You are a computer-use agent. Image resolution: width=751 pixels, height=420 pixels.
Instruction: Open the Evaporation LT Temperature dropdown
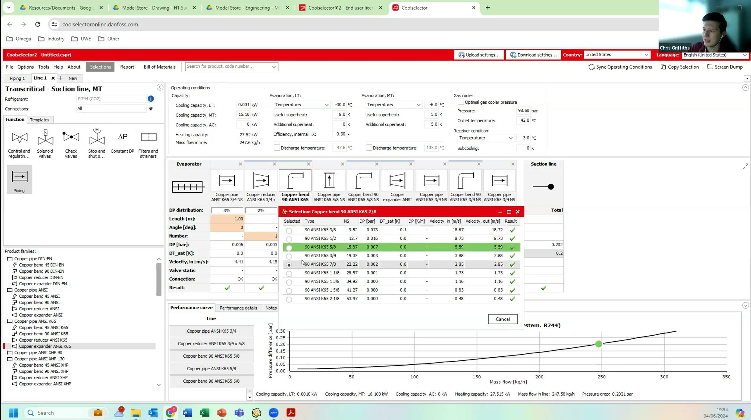pos(327,105)
